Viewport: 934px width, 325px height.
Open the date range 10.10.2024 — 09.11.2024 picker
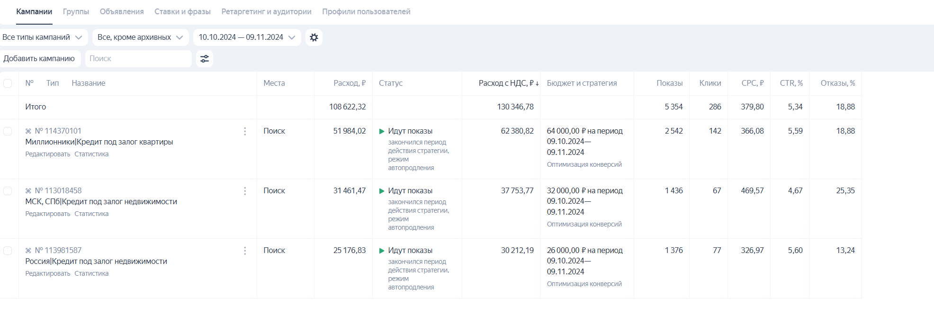click(x=247, y=37)
